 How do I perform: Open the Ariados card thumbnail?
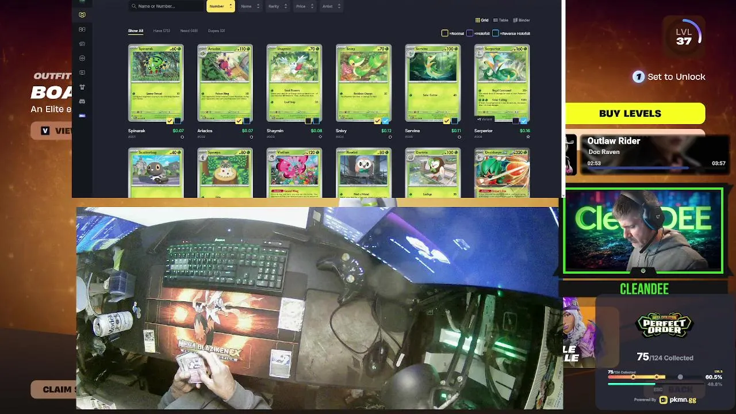tap(225, 83)
